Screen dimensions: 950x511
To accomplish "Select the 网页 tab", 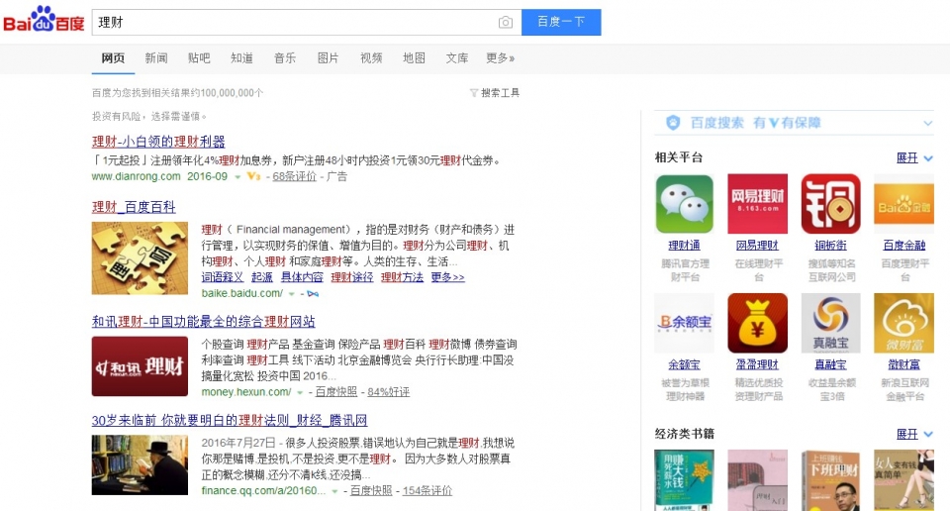I will point(113,58).
